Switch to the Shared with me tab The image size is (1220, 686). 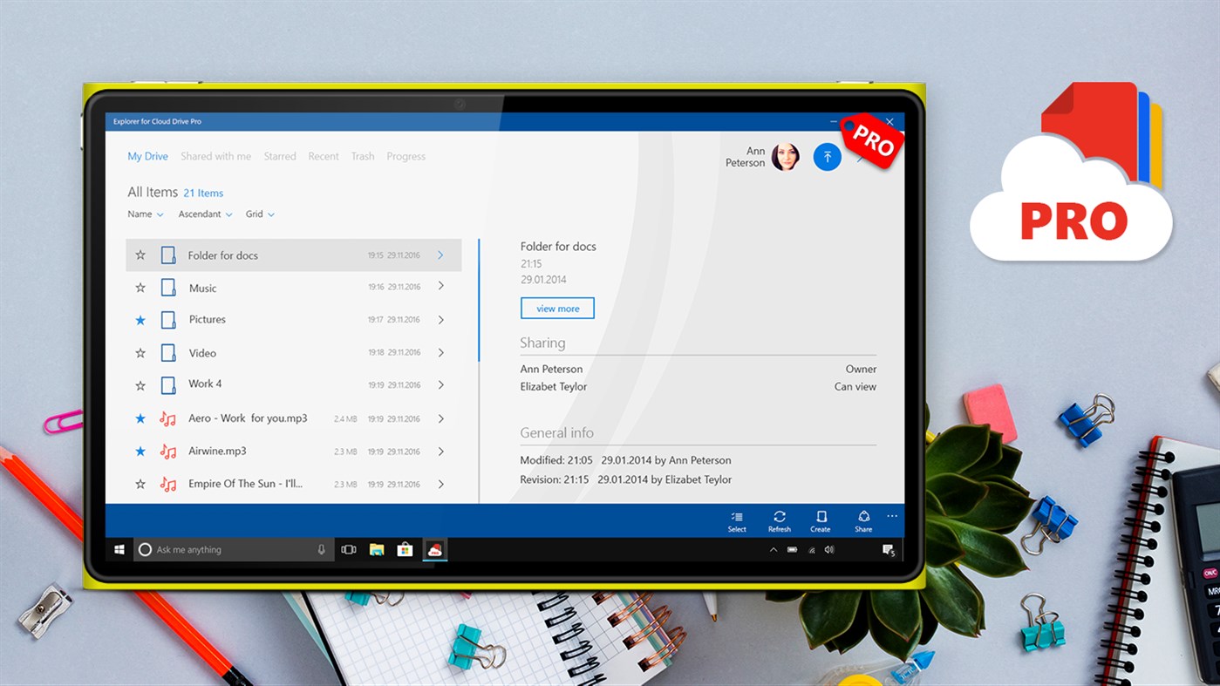tap(215, 156)
